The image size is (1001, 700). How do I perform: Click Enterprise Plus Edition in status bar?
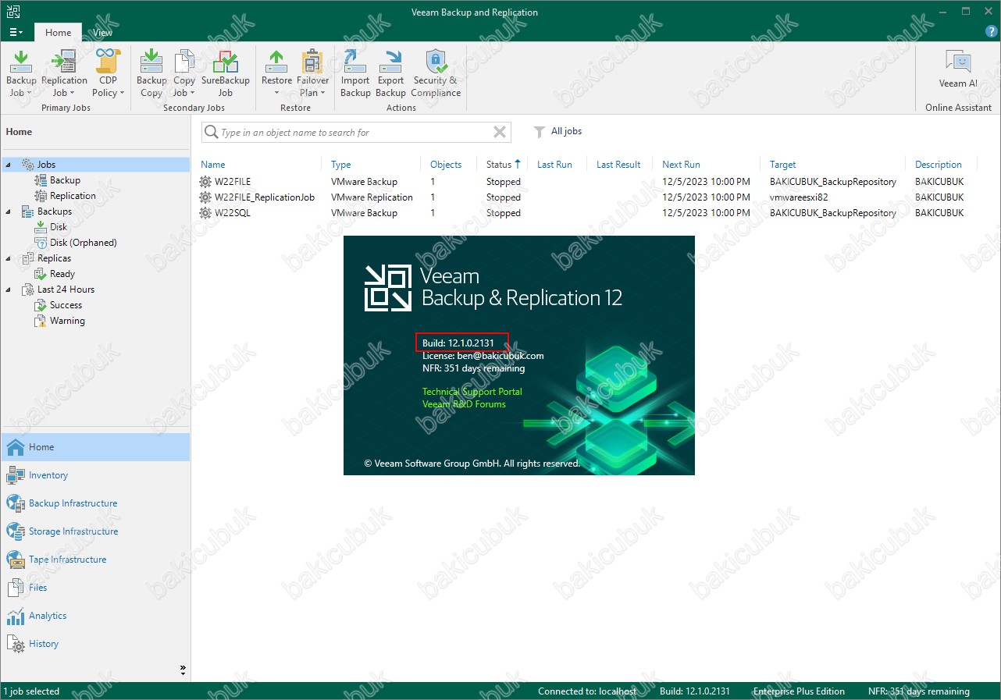point(799,691)
